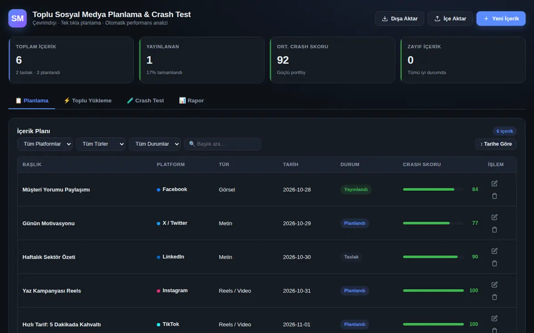Open the Tüm Platformlar filter dropdown
The image size is (534, 333).
[x=45, y=144]
